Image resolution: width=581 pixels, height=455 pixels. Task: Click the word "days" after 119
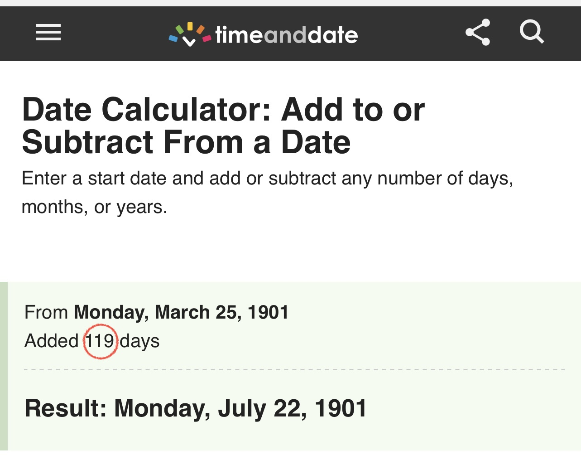139,341
